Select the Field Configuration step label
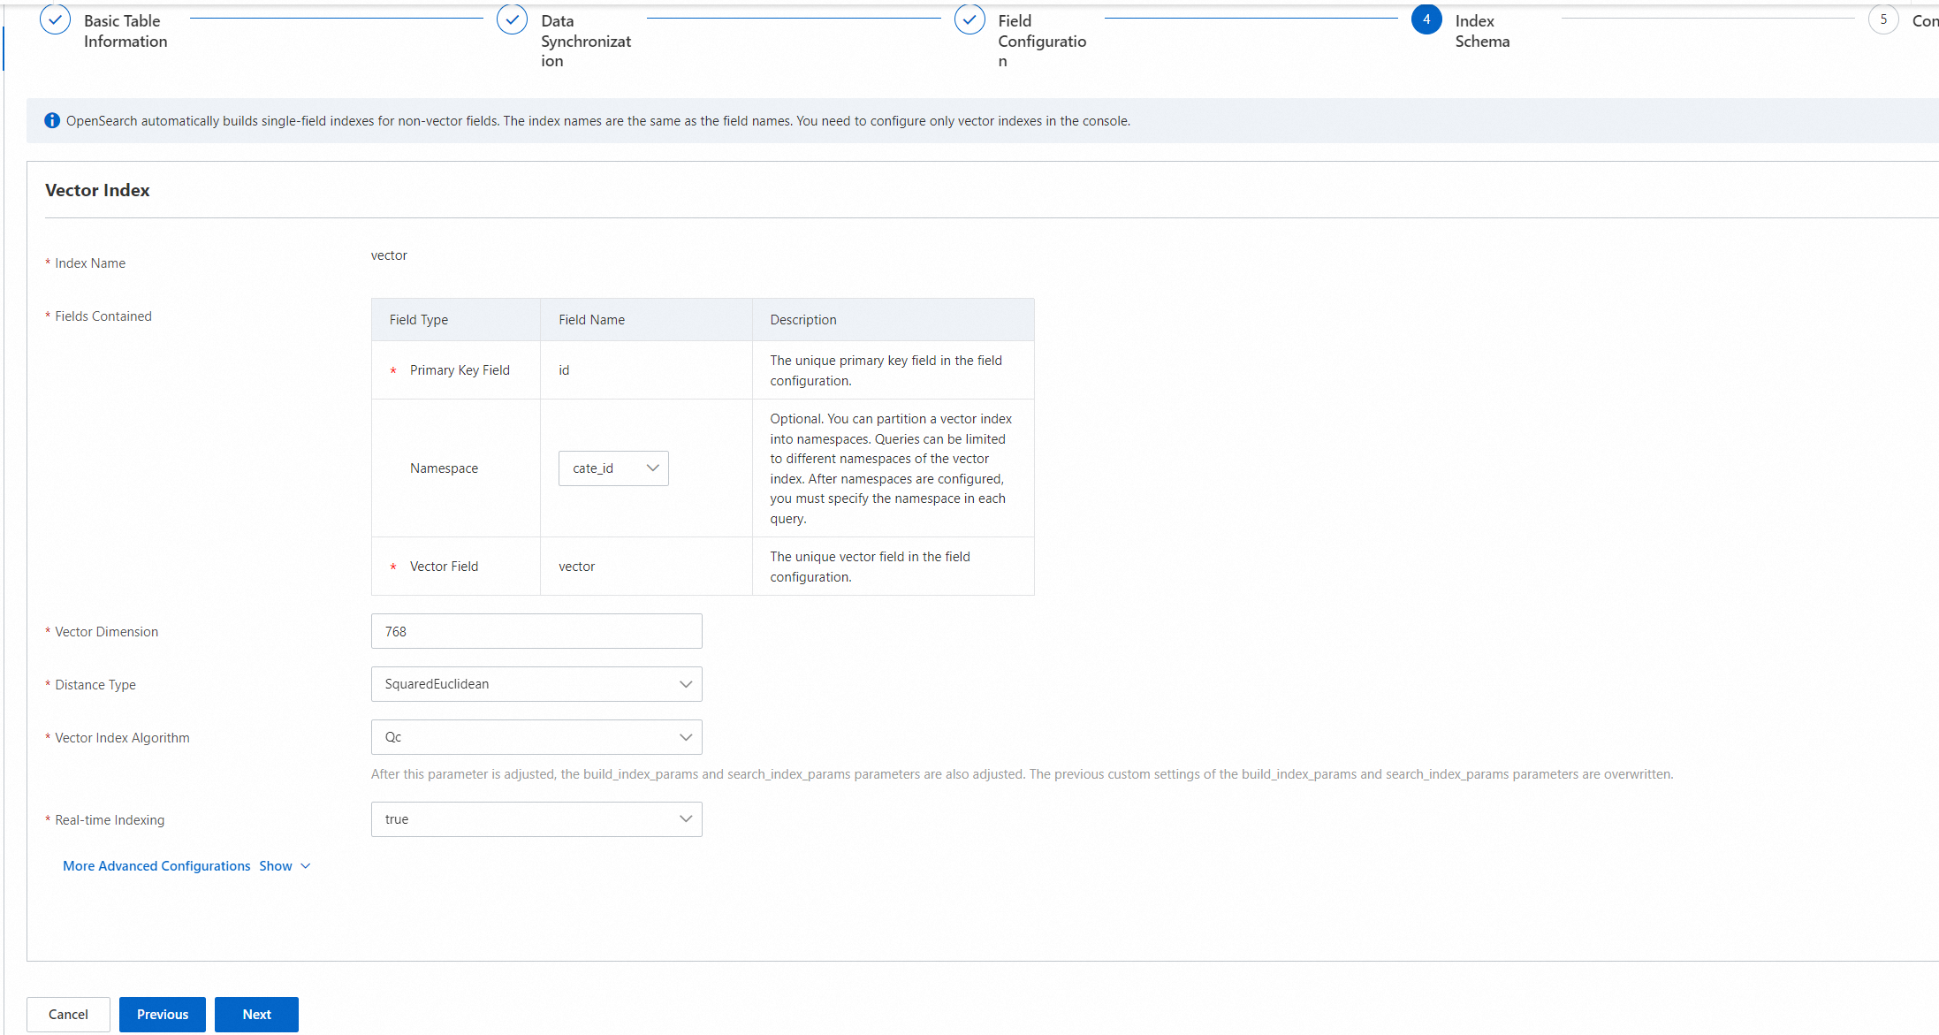Screen dimensions: 1939x1035 (1041, 41)
